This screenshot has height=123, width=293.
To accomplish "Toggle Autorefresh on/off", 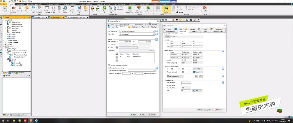I will (166, 9).
